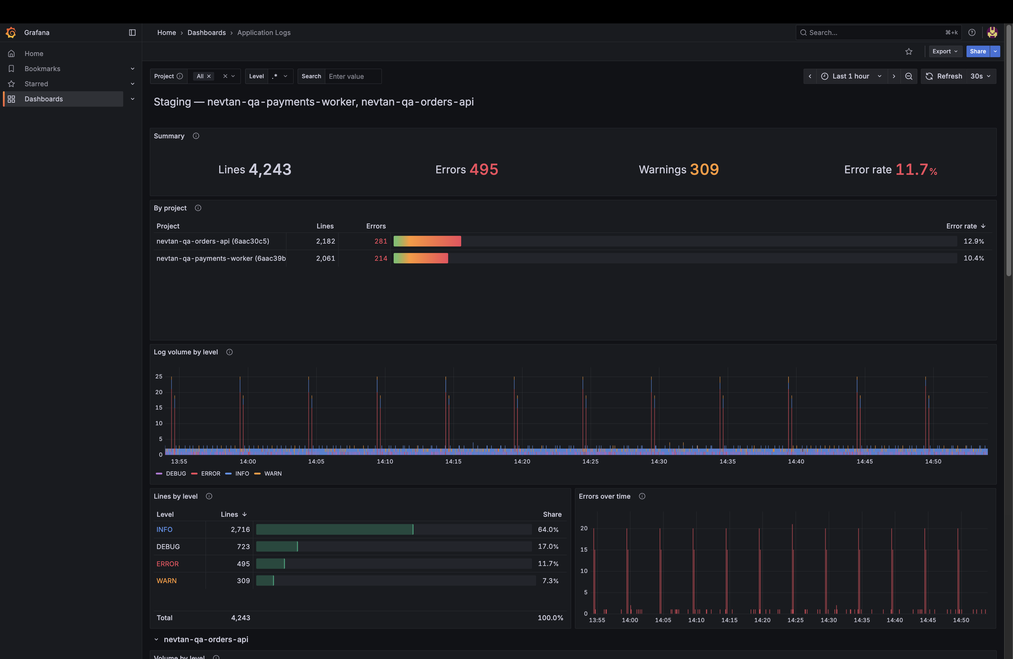Open Home in the sidebar
The image size is (1013, 659).
click(34, 54)
